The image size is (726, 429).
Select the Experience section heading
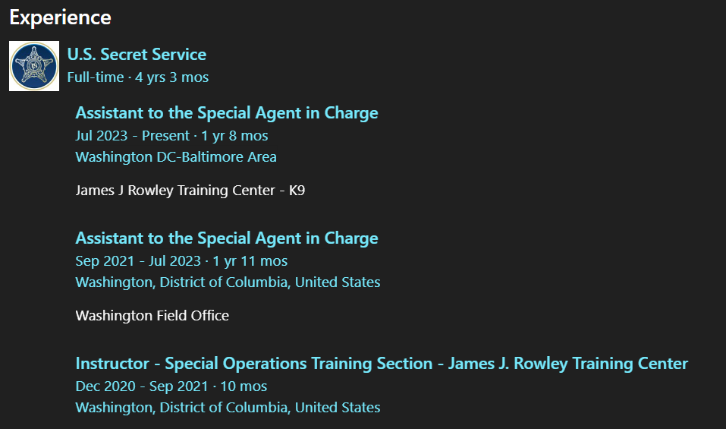[60, 17]
